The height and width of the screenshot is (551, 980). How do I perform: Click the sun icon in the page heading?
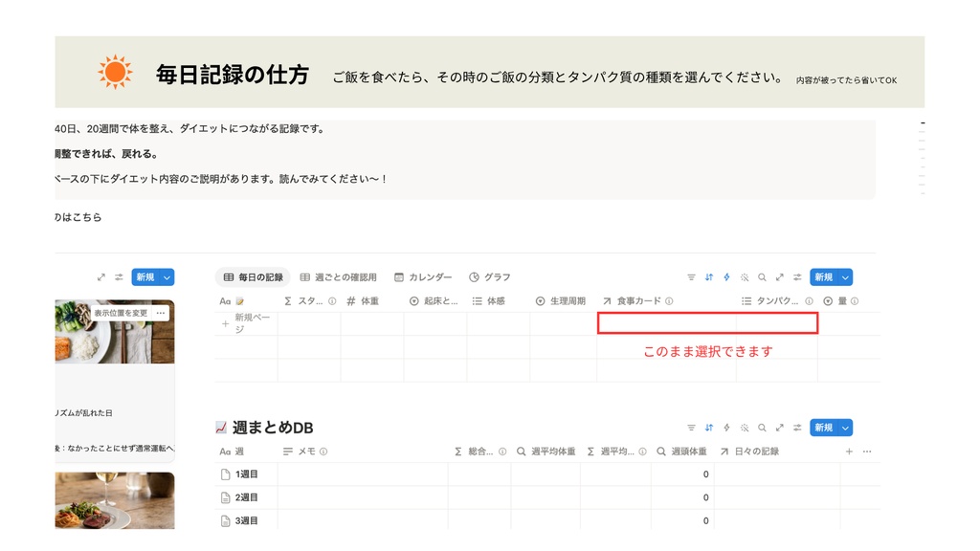pos(115,72)
